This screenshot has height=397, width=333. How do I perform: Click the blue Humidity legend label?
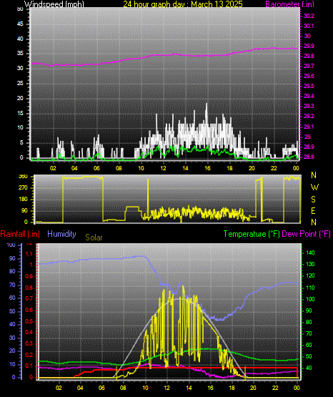61,234
